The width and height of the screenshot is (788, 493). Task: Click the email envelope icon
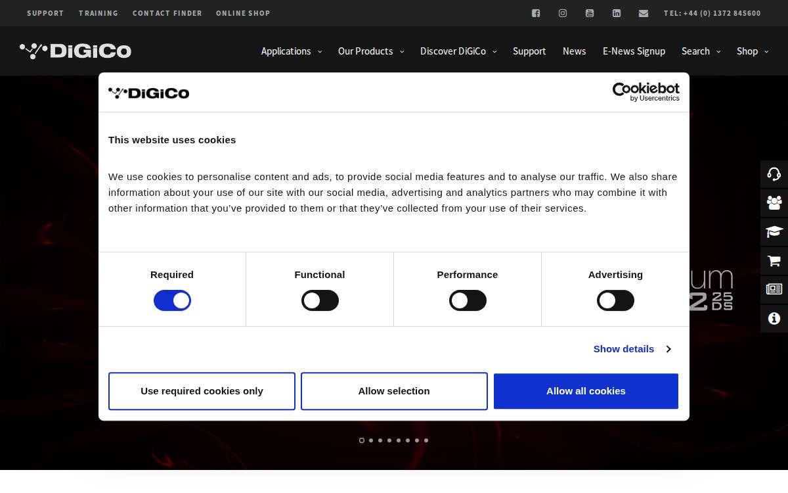[644, 13]
